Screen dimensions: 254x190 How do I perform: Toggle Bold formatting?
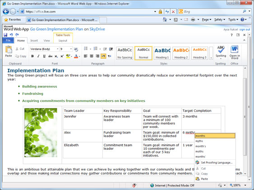point(32,56)
